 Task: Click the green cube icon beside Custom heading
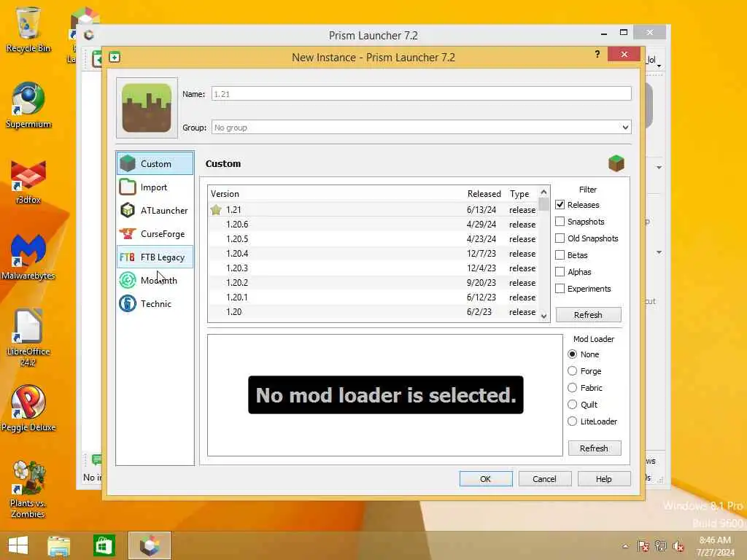[x=616, y=163]
